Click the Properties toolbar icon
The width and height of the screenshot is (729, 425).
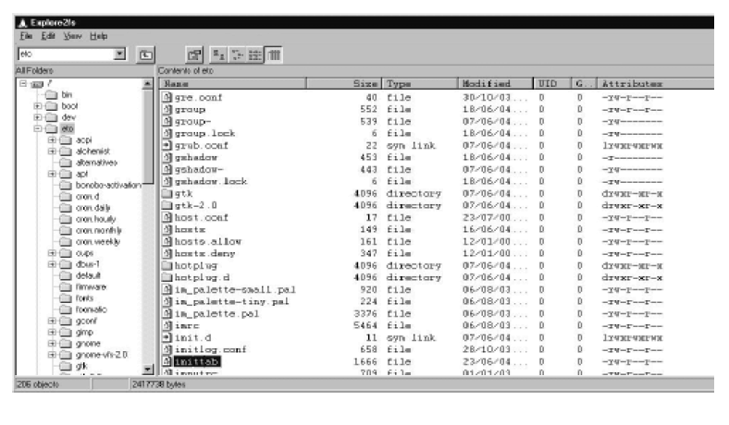pyautogui.click(x=195, y=55)
